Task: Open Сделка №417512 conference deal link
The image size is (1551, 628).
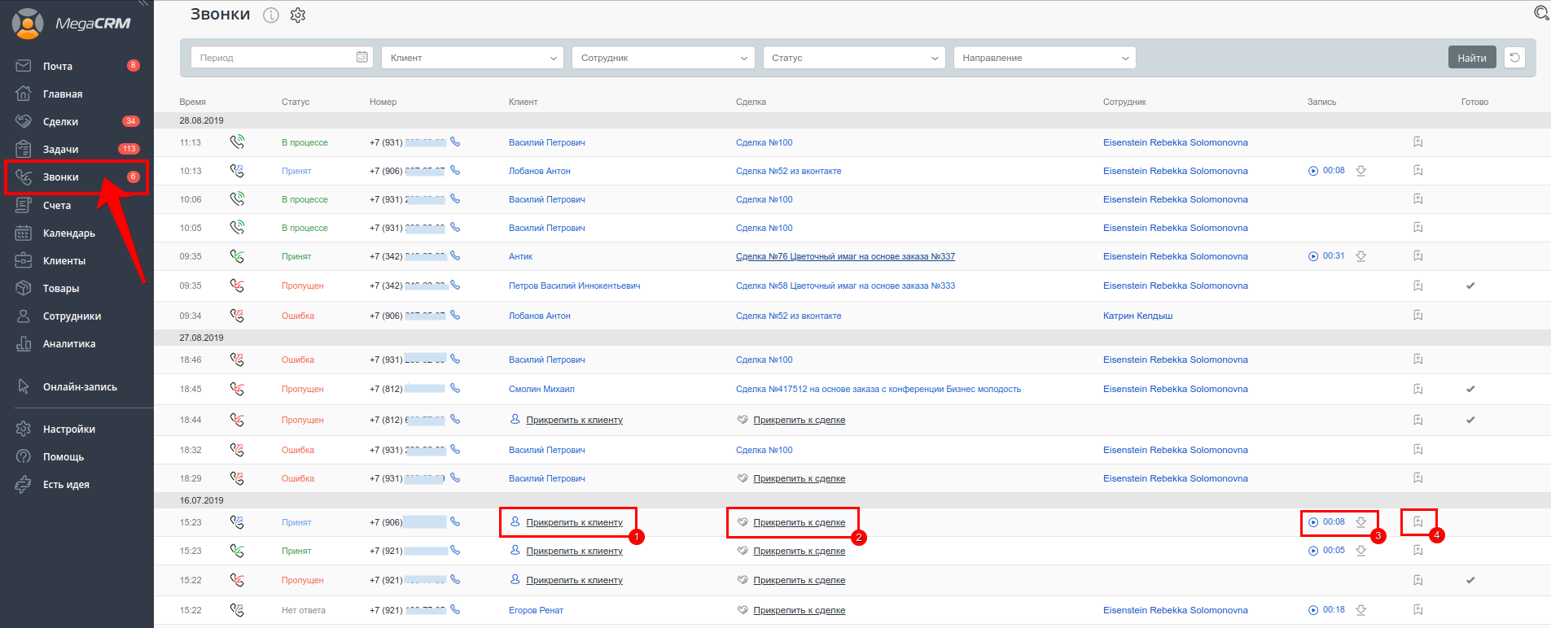Action: click(878, 389)
